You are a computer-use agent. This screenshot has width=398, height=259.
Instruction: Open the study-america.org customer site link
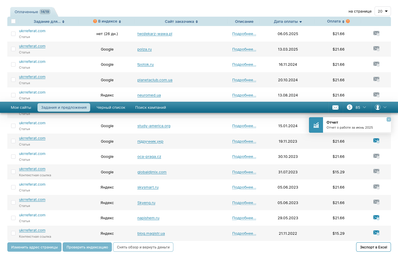pos(154,126)
